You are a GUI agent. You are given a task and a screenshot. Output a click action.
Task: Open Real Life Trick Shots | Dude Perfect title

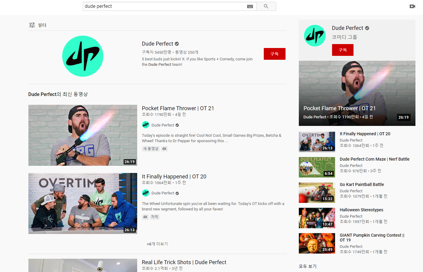pos(184,262)
